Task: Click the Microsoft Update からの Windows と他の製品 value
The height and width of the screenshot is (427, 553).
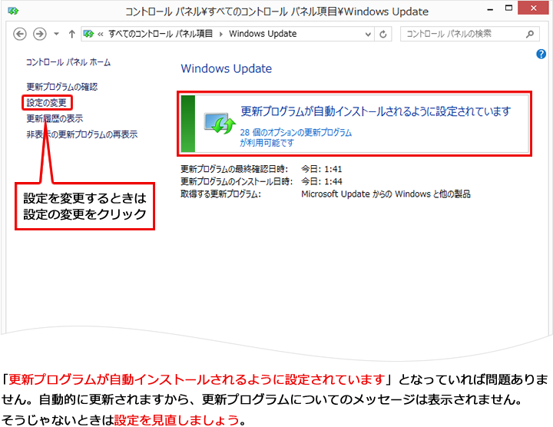Action: pyautogui.click(x=386, y=194)
